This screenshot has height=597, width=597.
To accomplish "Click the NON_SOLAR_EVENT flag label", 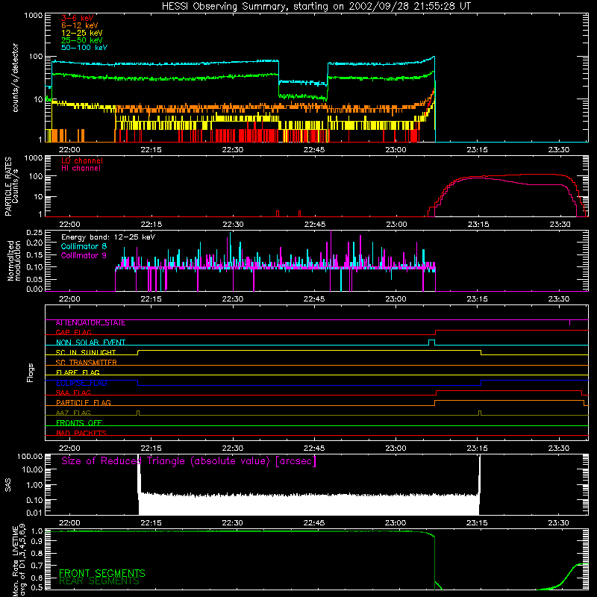I will [90, 343].
